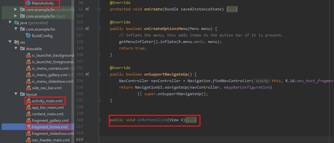Click the 'activity:' parameter hint

pos(263,81)
